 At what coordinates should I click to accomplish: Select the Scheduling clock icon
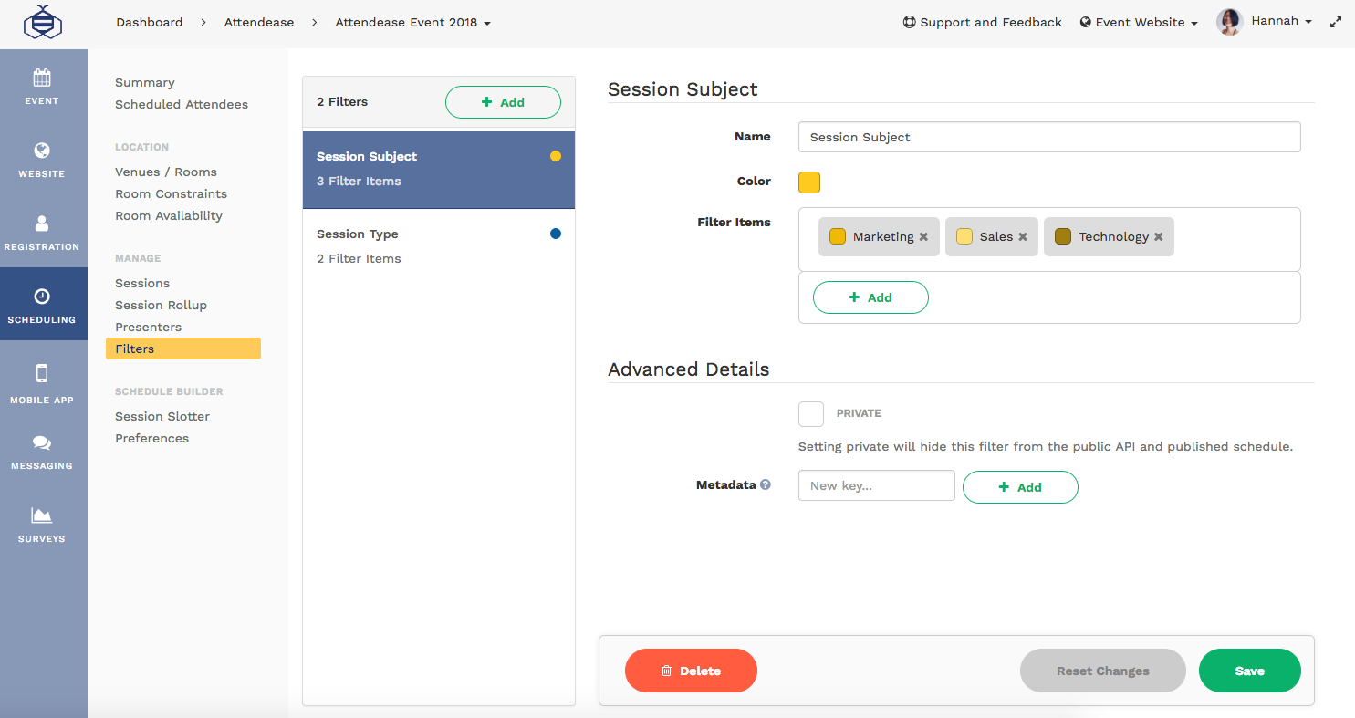coord(43,297)
